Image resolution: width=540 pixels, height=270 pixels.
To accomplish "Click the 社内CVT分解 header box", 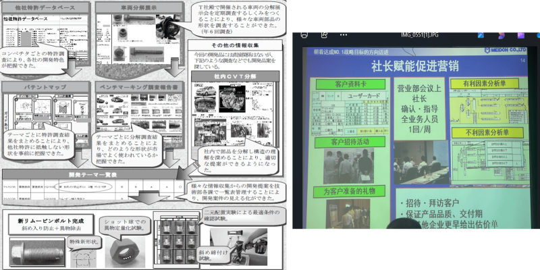I will click(x=235, y=76).
